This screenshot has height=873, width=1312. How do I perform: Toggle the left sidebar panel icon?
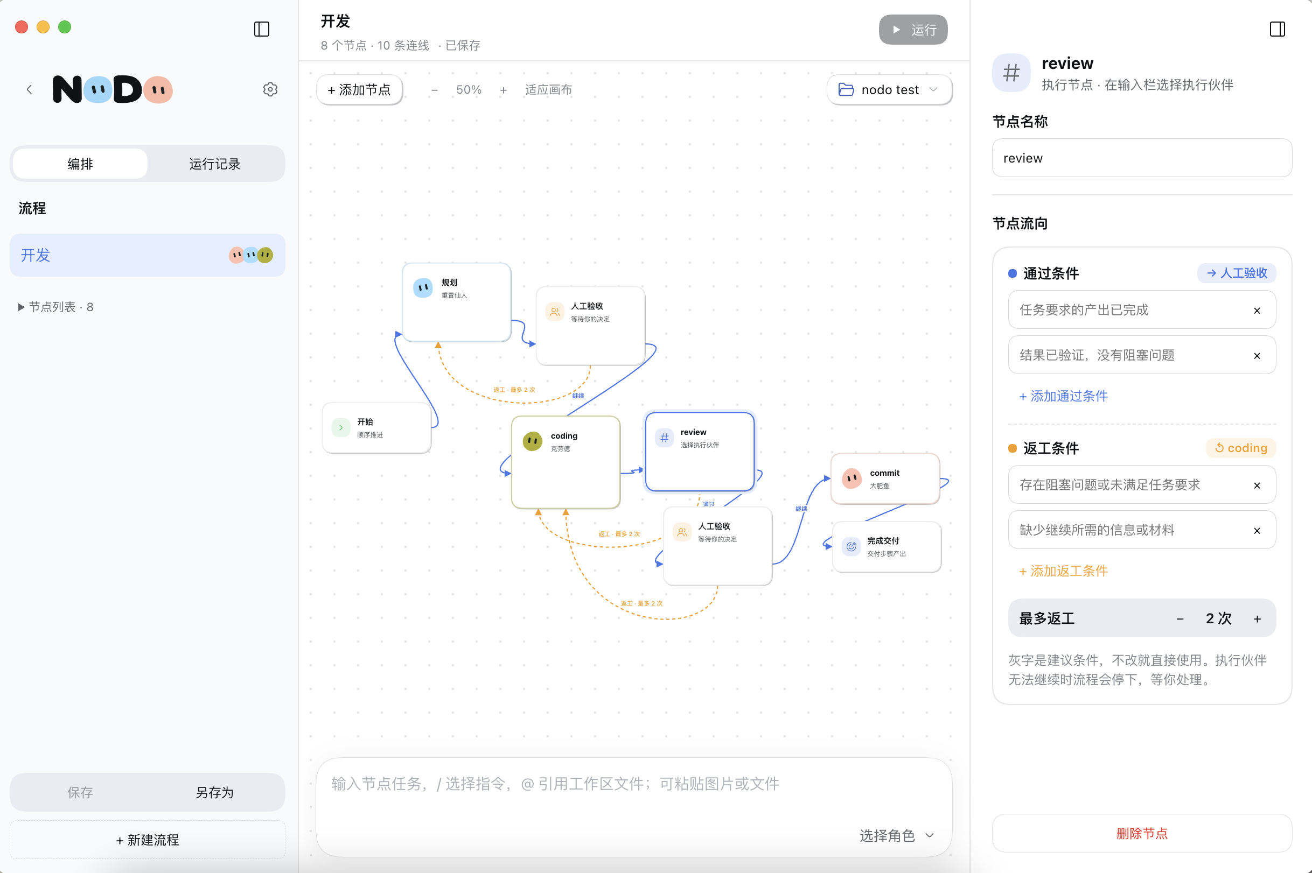coord(261,29)
